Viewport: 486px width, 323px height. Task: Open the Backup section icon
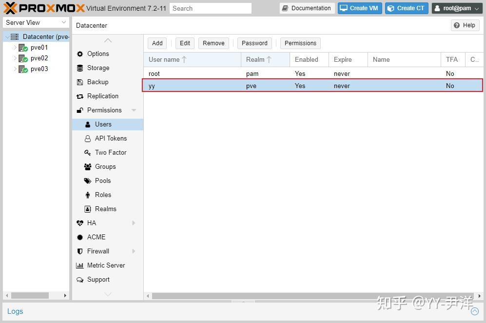pyautogui.click(x=80, y=82)
